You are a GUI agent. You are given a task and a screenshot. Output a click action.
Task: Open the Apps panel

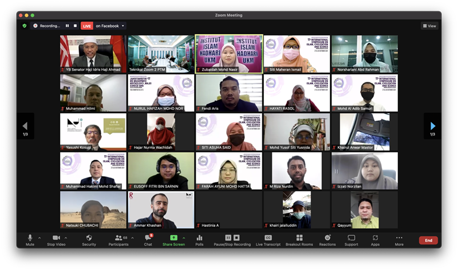coord(375,238)
